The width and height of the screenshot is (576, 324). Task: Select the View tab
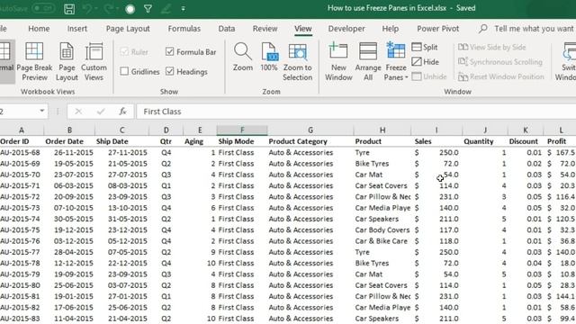pos(303,29)
